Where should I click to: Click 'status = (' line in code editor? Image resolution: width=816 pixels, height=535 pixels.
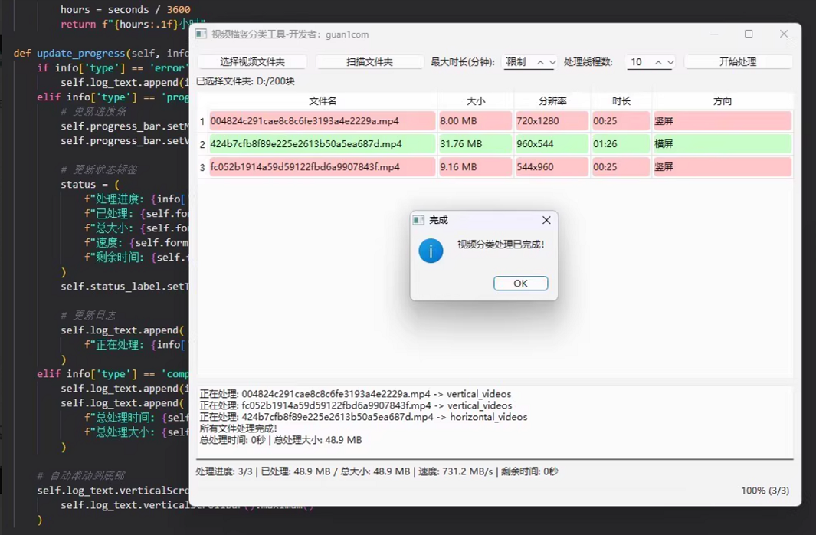point(90,184)
